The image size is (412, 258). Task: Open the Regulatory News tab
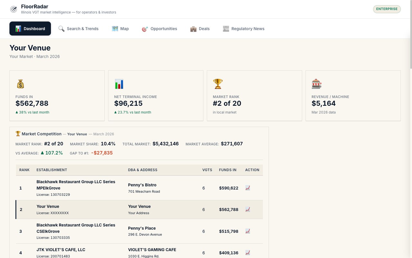point(244,29)
